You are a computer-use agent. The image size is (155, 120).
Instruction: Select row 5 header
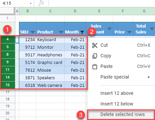(x=8, y=47)
